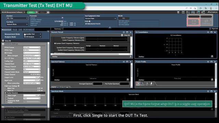Open the Analysis Mode dropdown

coord(33,37)
